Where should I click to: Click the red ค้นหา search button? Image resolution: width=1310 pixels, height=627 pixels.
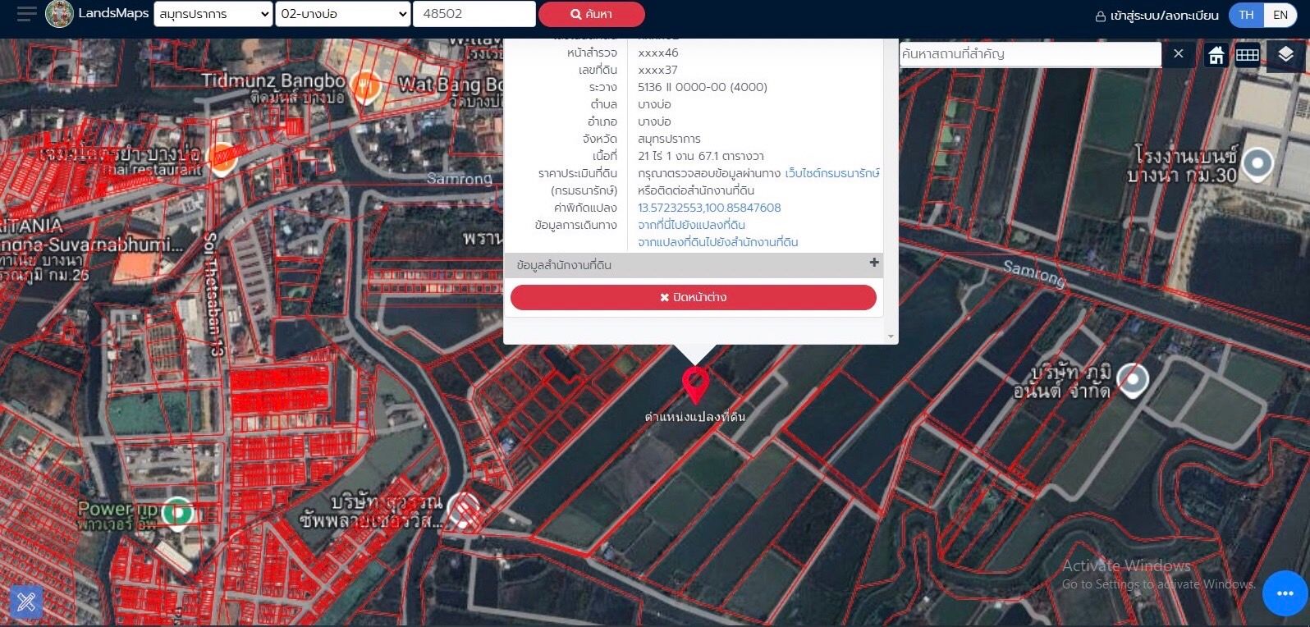pos(592,14)
